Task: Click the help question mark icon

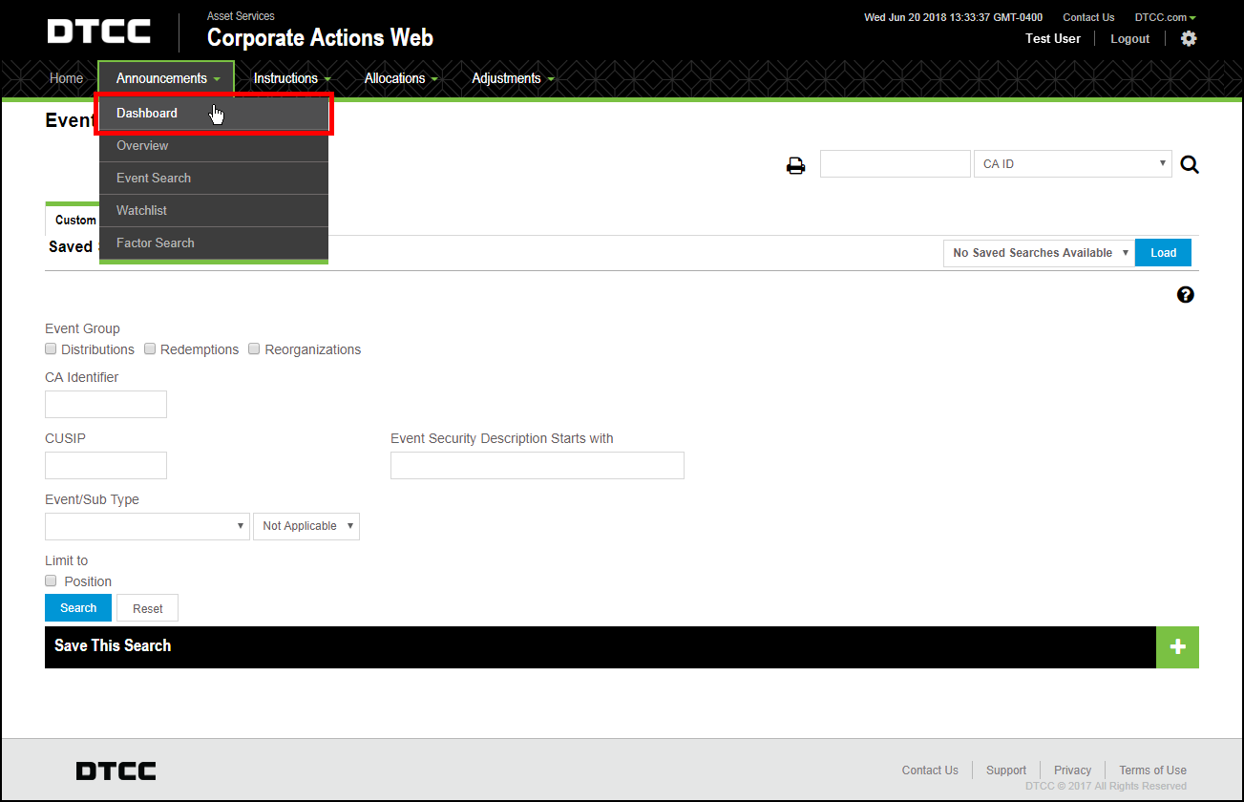Action: tap(1185, 295)
